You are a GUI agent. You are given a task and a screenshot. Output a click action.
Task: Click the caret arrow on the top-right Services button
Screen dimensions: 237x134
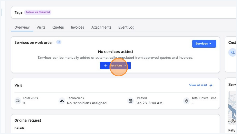click(x=210, y=44)
